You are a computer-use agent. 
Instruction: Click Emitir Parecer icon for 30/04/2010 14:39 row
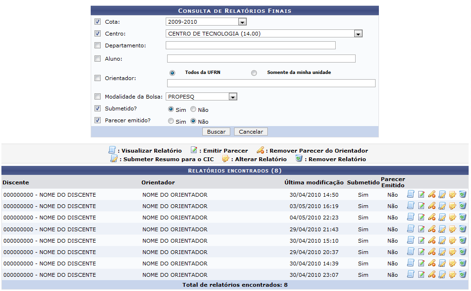point(421,264)
